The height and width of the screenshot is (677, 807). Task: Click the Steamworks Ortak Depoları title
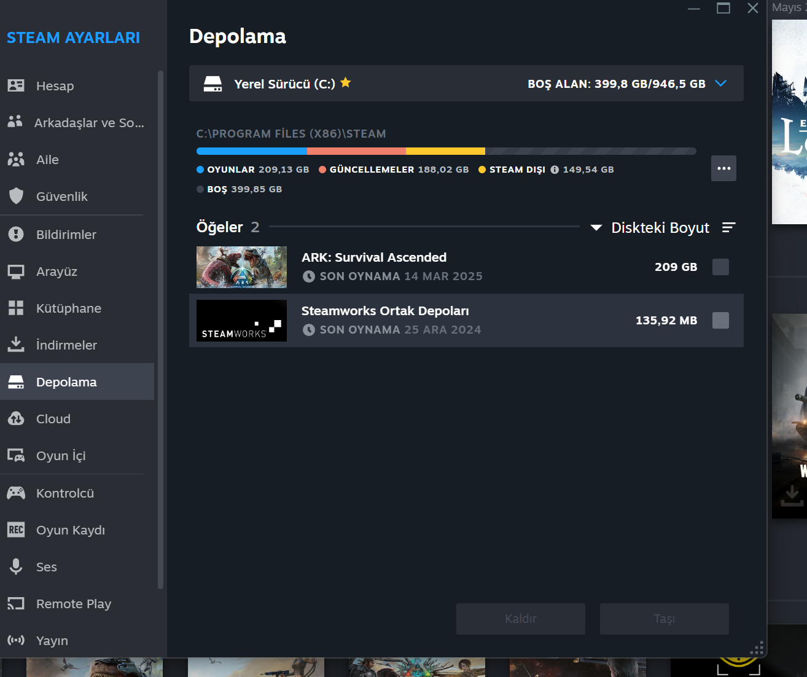pyautogui.click(x=385, y=311)
